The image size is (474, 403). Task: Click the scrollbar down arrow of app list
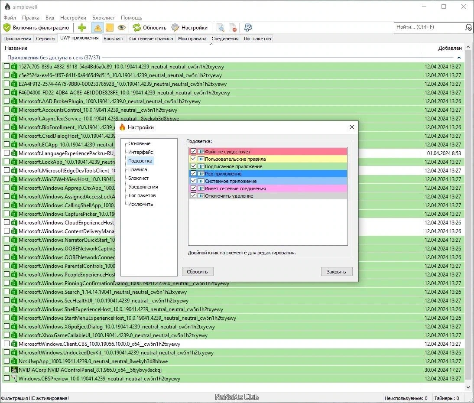(468, 387)
